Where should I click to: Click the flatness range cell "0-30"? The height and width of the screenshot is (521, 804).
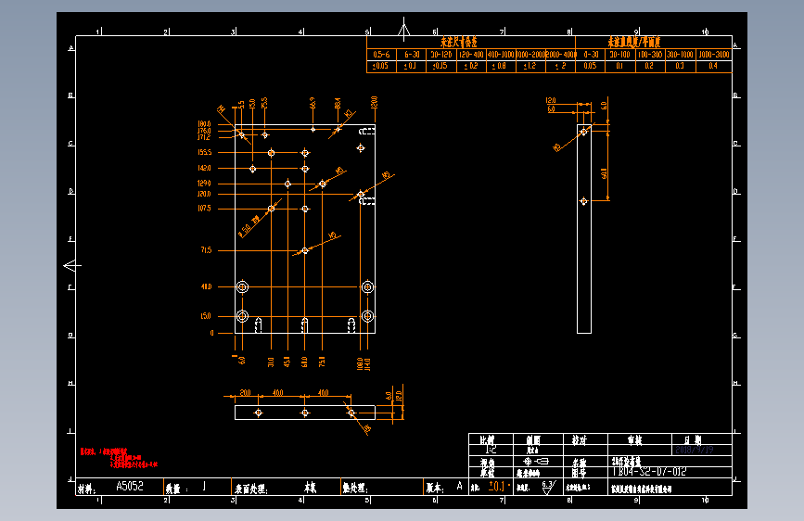click(x=591, y=55)
